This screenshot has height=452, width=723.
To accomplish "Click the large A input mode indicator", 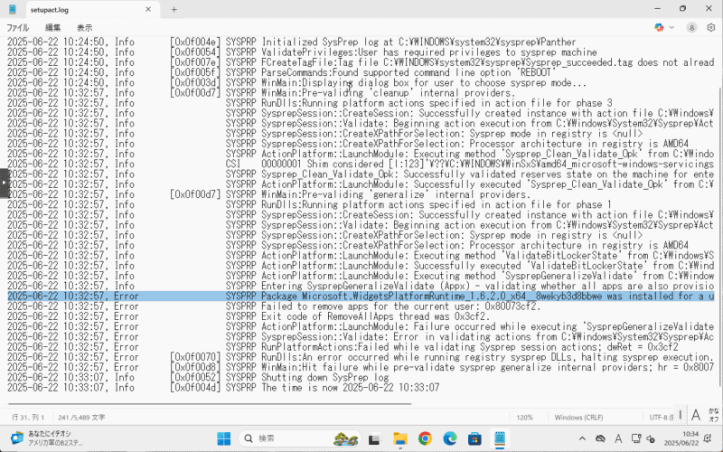I will click(696, 415).
